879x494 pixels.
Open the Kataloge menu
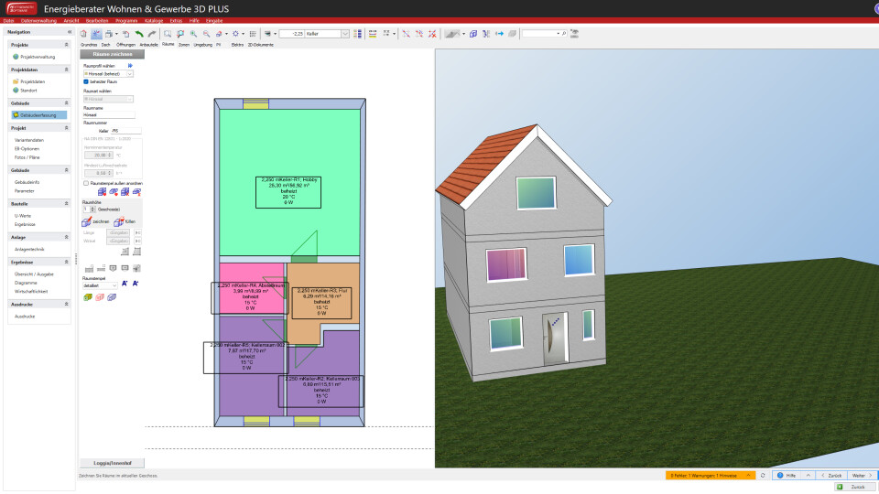click(x=154, y=19)
